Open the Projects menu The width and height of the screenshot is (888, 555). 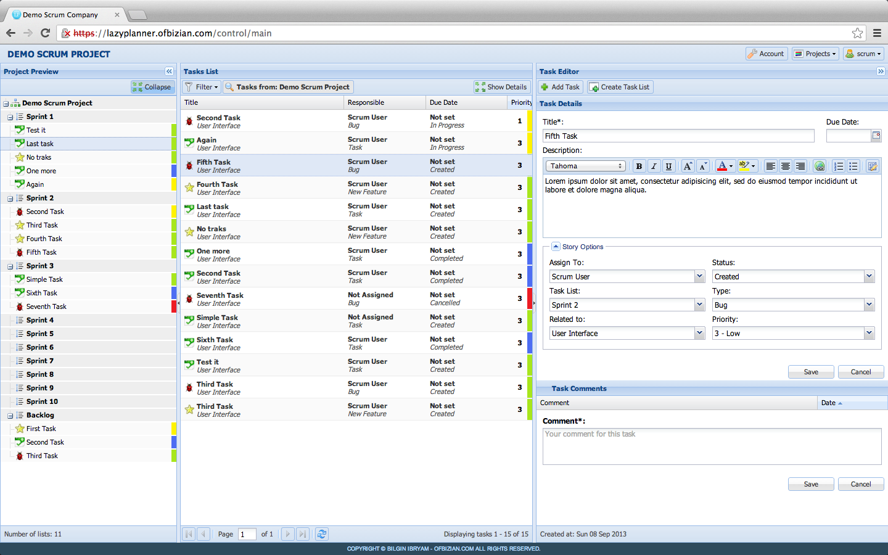pos(815,53)
